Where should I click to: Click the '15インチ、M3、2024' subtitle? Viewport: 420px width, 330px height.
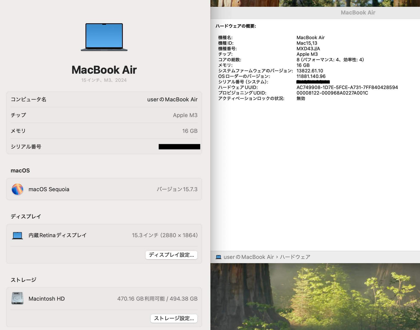[104, 80]
